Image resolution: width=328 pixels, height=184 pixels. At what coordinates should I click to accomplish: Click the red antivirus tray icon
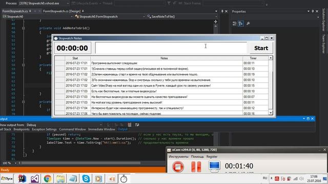tap(277, 178)
